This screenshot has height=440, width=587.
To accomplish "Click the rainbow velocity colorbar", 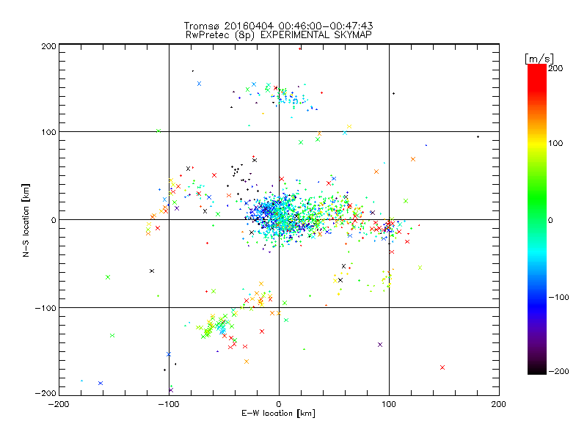I will 537,219.
